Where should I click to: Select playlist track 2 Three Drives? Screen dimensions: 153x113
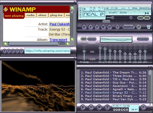tap(113, 76)
